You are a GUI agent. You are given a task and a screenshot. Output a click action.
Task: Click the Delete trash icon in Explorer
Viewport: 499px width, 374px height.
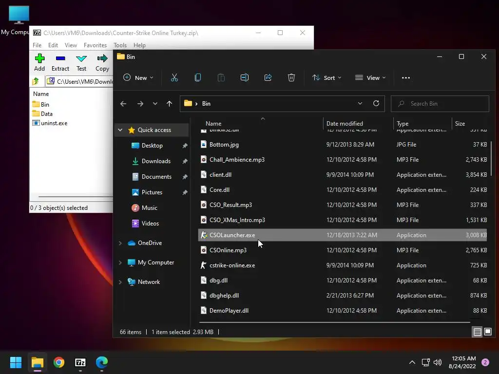(x=291, y=77)
